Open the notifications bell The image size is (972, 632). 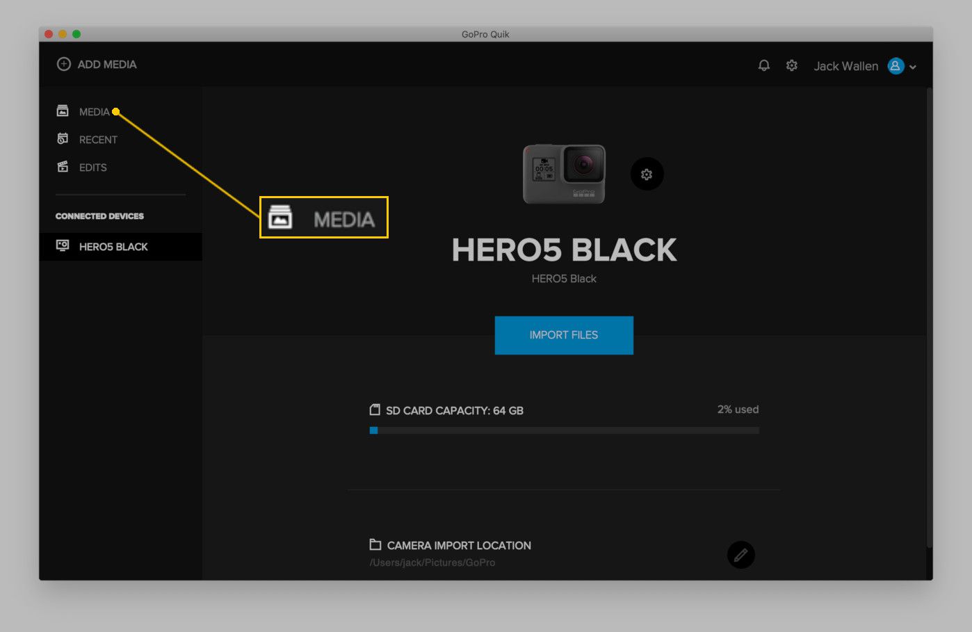[763, 65]
